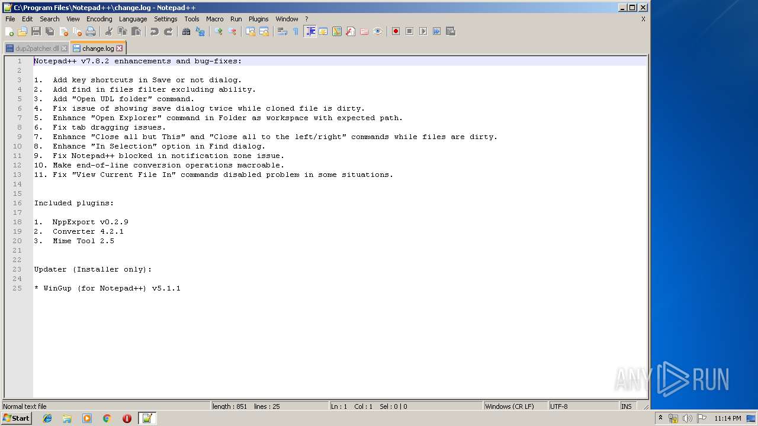This screenshot has height=426, width=758.
Task: Open Chrome from the taskbar
Action: (x=107, y=418)
